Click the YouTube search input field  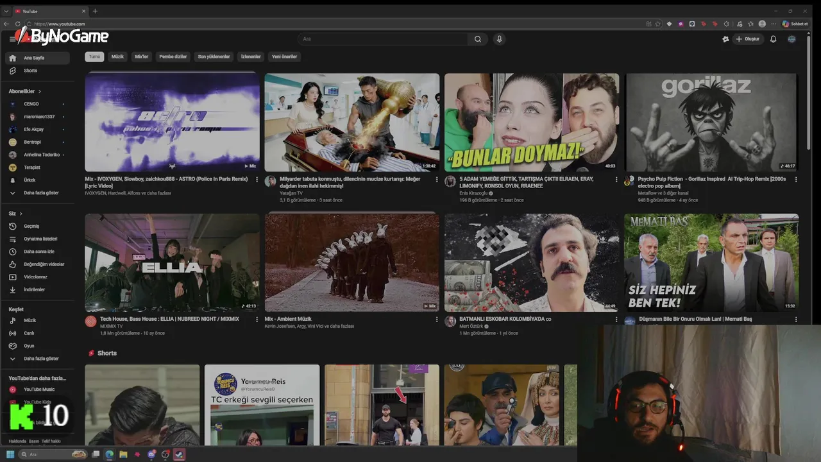click(384, 39)
